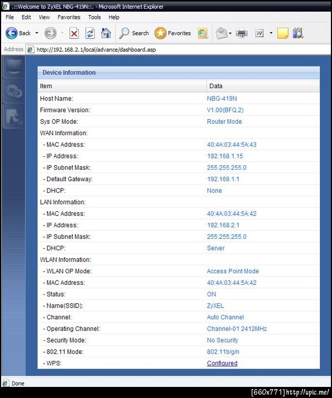The image size is (332, 398).
Task: Click the Item column header
Action: click(x=122, y=86)
